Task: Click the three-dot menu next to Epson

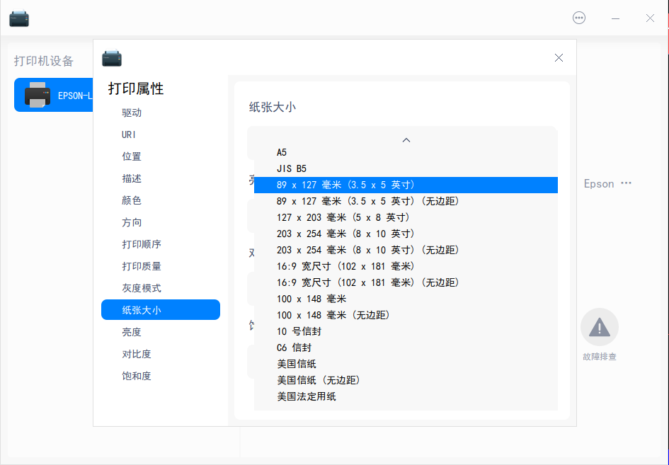Action: click(626, 183)
